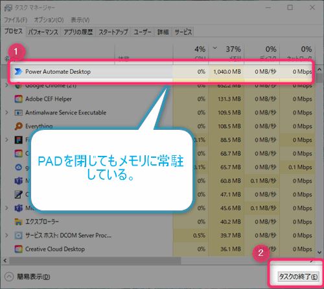Screen dimensions: 324x289
Task: Select the サービス ホスト: DCOM Server Proc... name
Action: pyautogui.click(x=68, y=235)
